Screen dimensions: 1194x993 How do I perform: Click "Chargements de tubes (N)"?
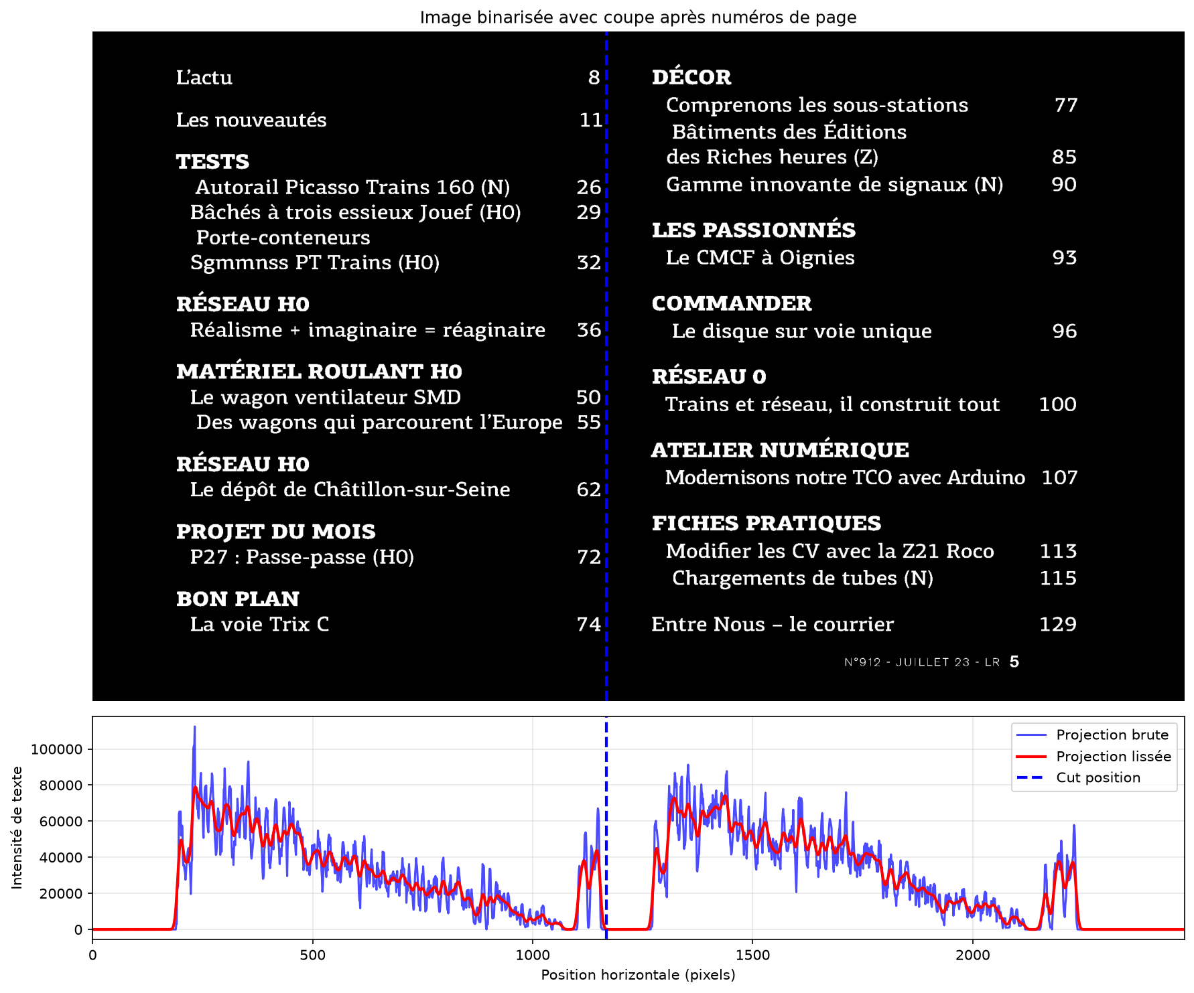(x=803, y=579)
